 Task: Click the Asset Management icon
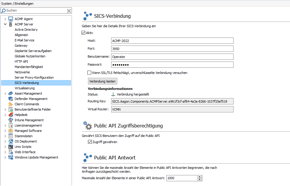click(10, 93)
